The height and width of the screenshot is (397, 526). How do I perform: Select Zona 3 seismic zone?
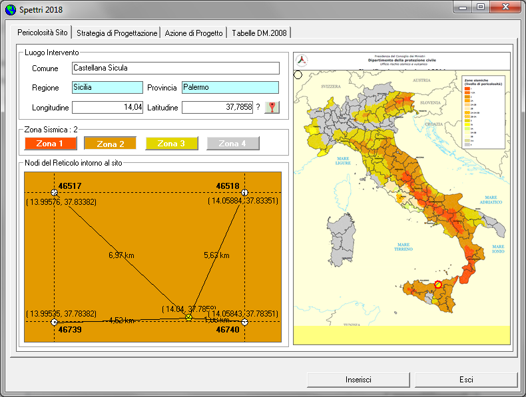[x=171, y=144]
